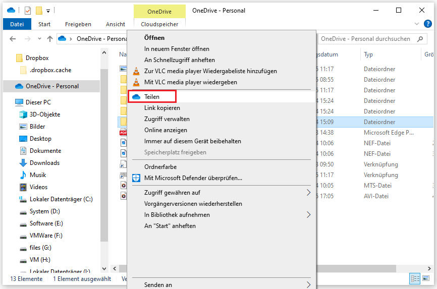Expand the ribbon with the chevron arrow
The height and width of the screenshot is (289, 437).
[x=417, y=24]
